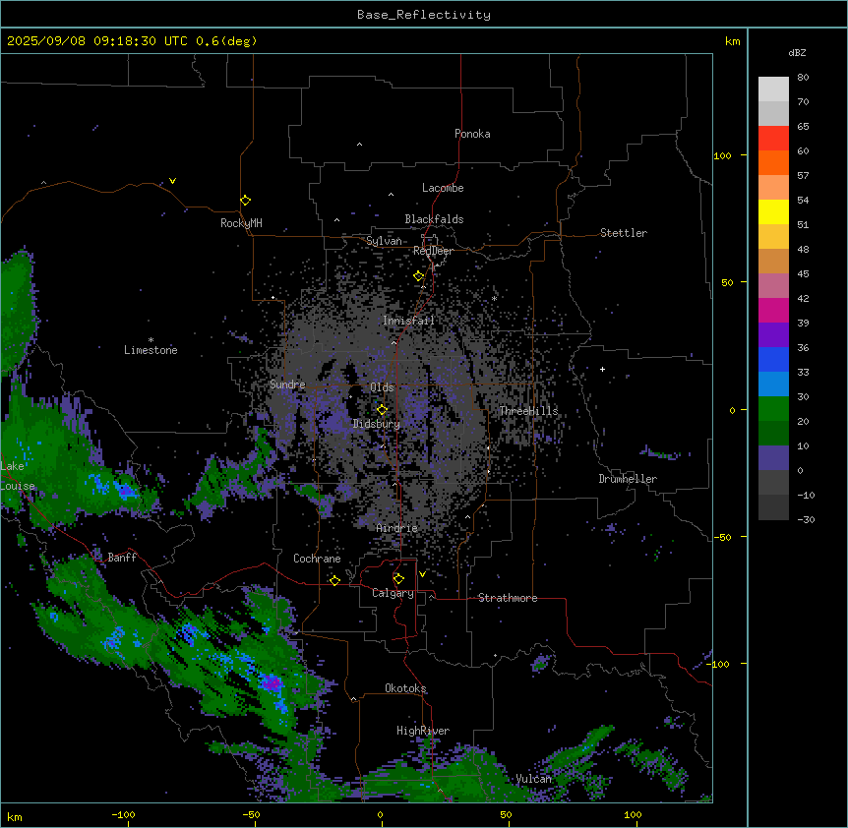Select the Airdrie label
This screenshot has width=848, height=828.
point(397,528)
